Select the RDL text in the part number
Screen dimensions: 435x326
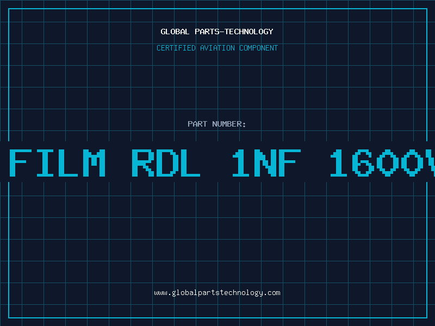166,163
